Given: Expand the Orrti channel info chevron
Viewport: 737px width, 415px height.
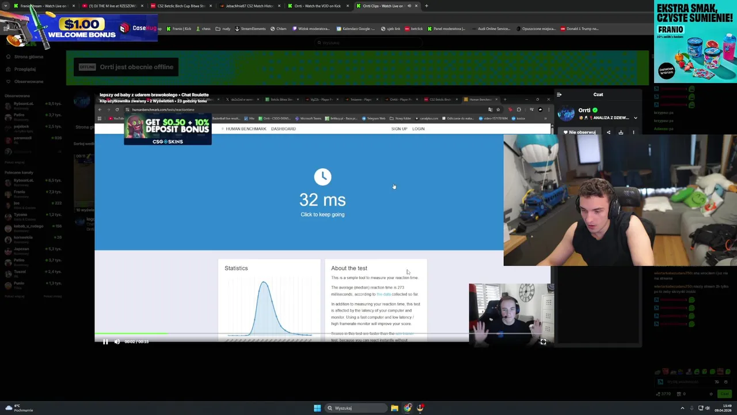Looking at the screenshot, I should tap(636, 118).
